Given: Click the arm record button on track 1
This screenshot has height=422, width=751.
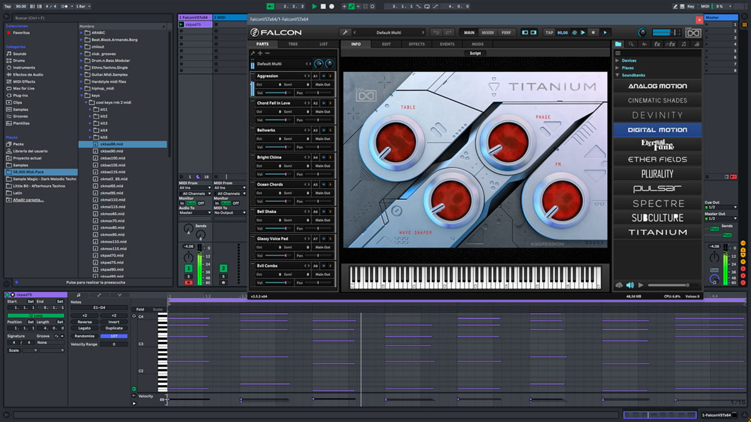Looking at the screenshot, I should click(188, 282).
